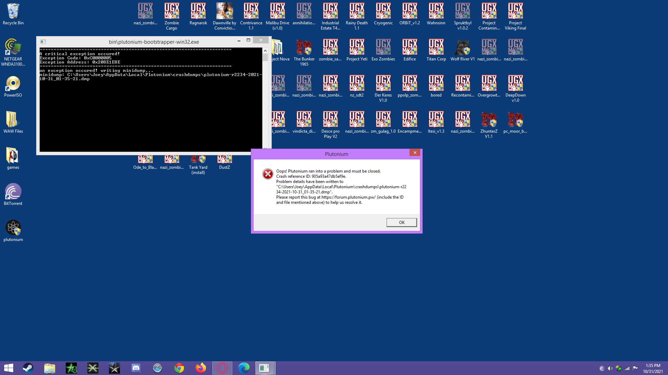Select the nz_sdt2 map icon
This screenshot has height=375, width=668.
tap(357, 86)
